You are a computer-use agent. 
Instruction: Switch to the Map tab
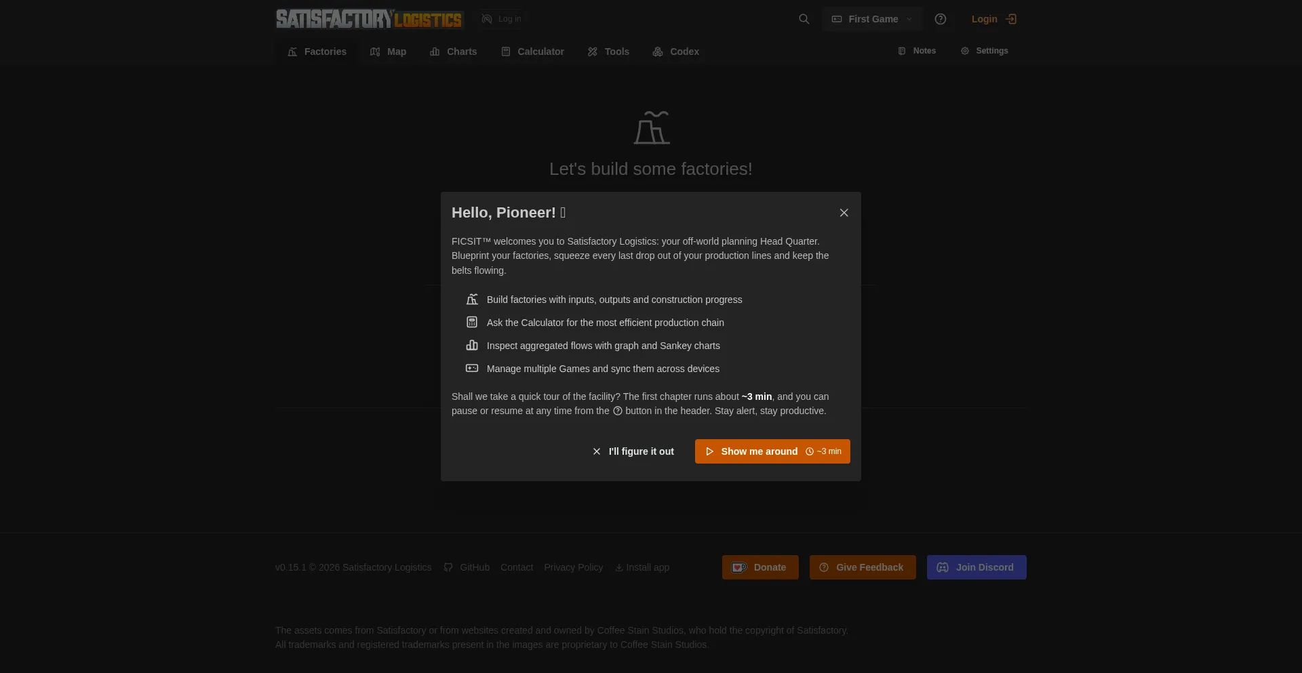click(388, 52)
